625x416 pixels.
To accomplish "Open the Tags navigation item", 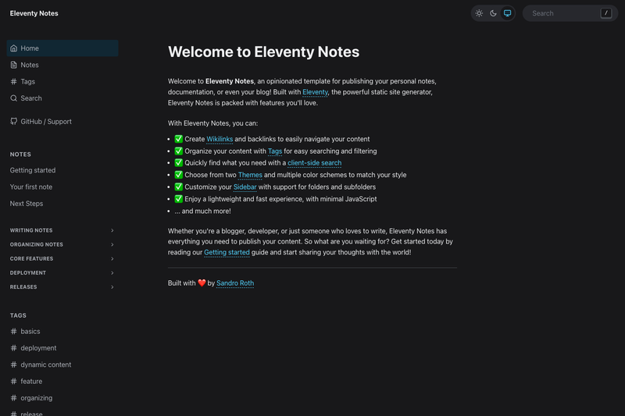I will pyautogui.click(x=62, y=82).
